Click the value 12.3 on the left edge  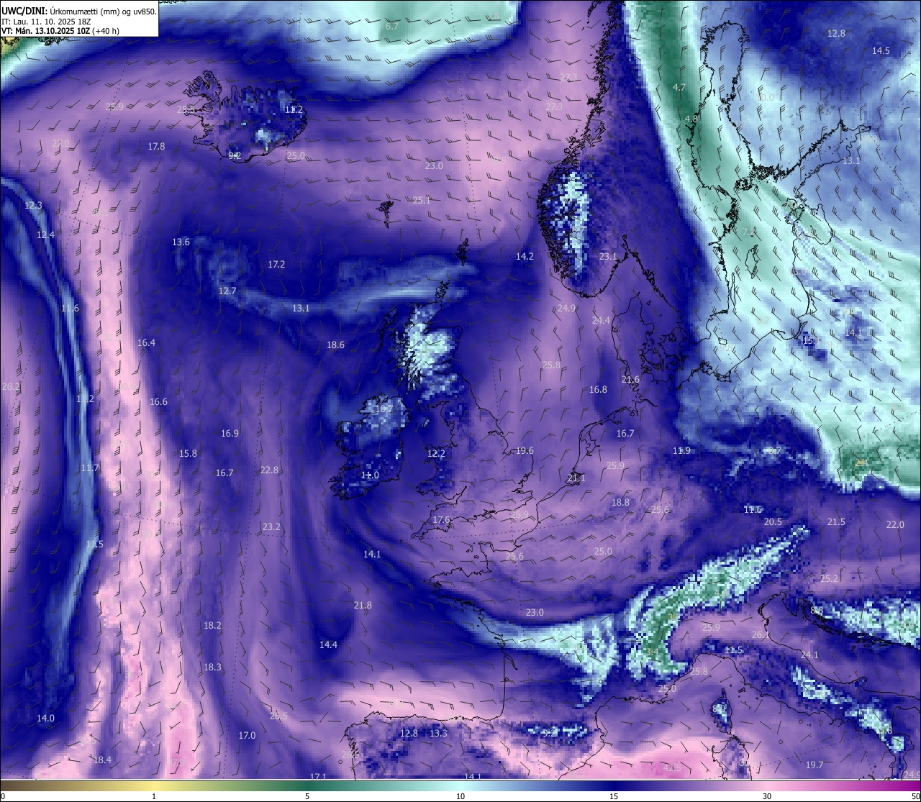[33, 205]
